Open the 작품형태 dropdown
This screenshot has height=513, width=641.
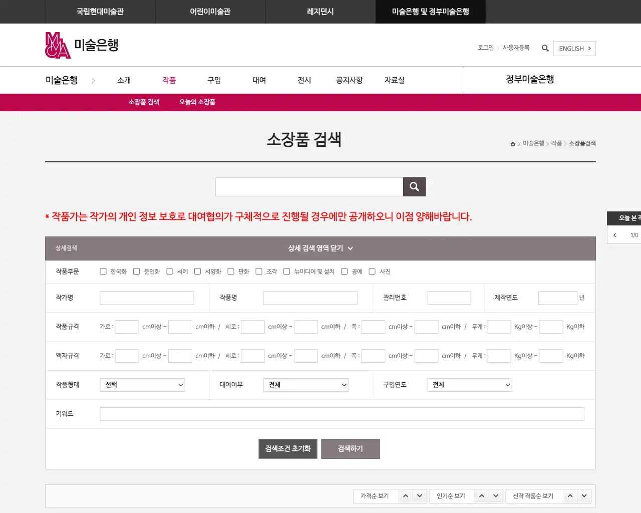(143, 385)
